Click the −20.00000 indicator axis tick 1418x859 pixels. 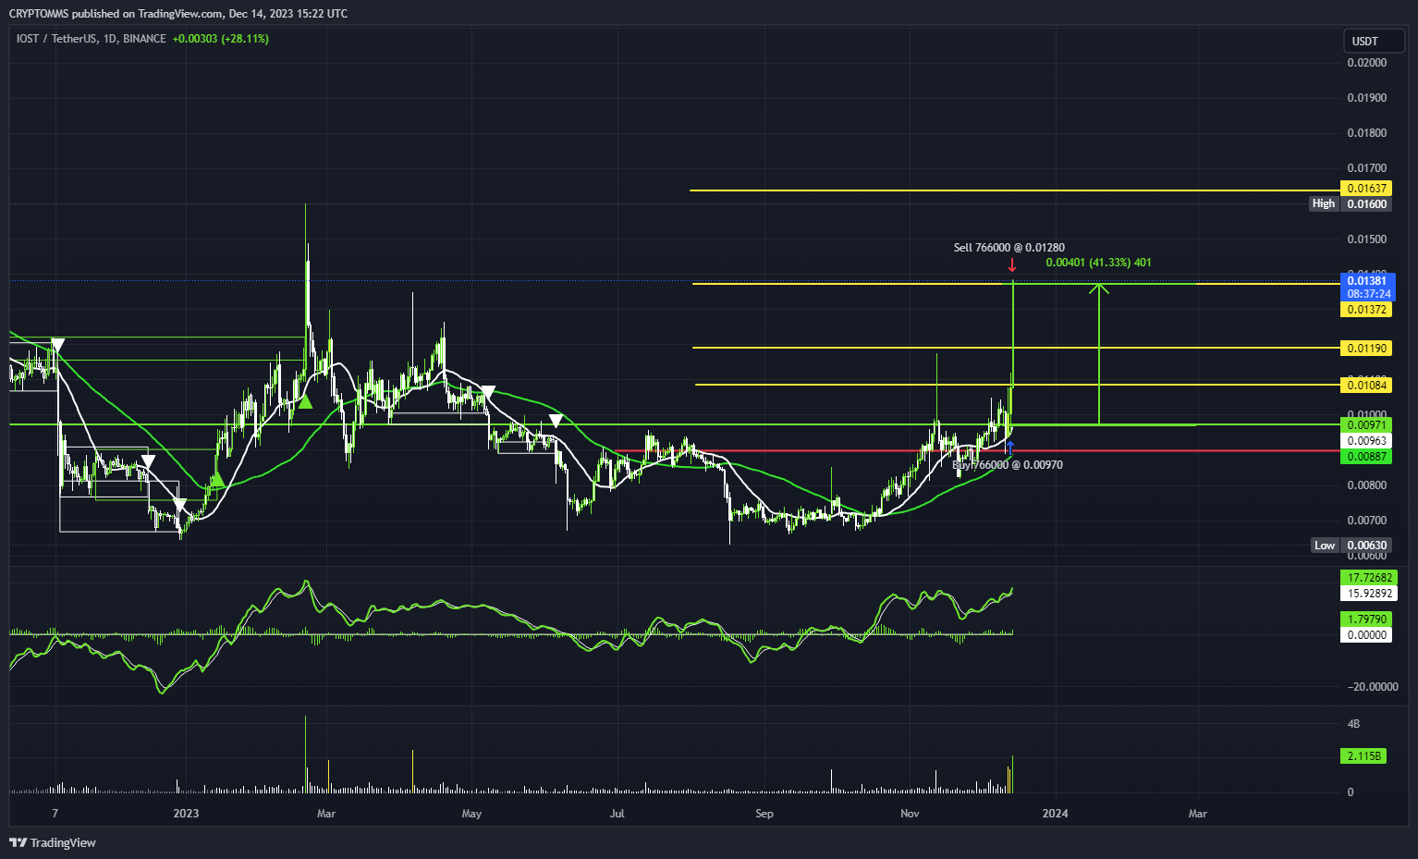coord(1373,687)
